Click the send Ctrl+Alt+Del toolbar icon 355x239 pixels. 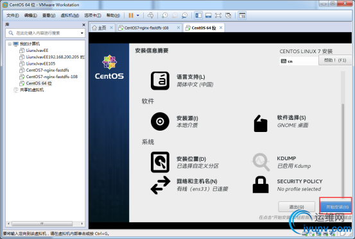(150, 15)
